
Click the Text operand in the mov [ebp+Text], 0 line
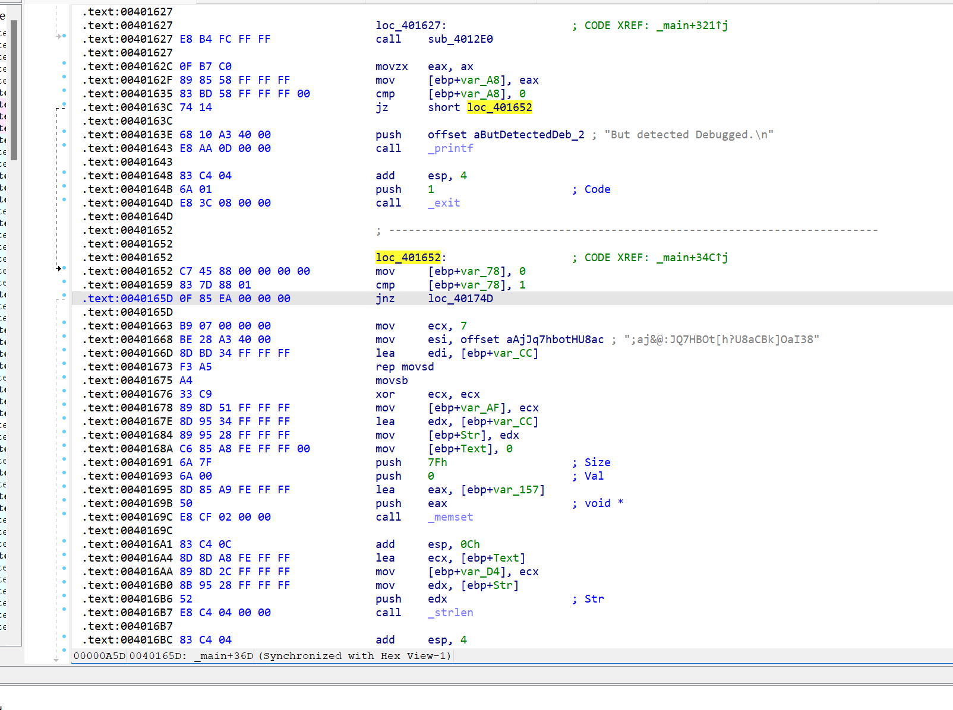(x=474, y=449)
